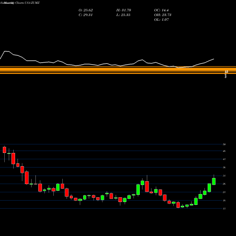Click the price axis label 46
The height and width of the screenshot is (236, 236).
(224, 151)
